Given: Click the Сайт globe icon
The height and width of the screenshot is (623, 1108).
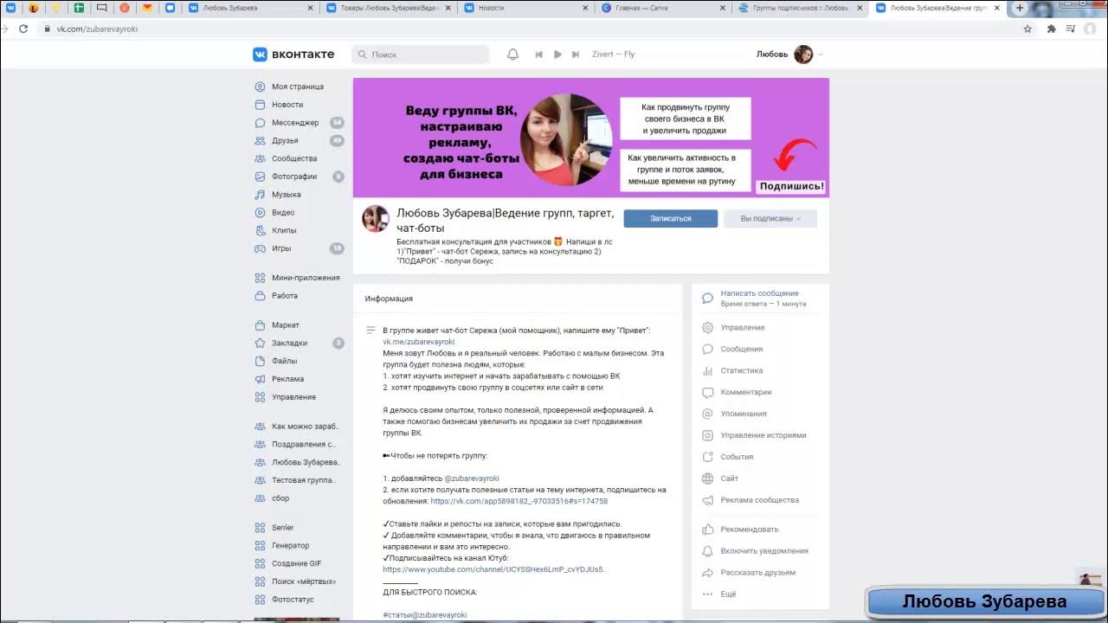Looking at the screenshot, I should [707, 478].
